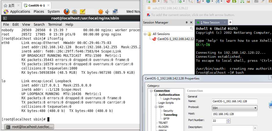This screenshot has height=131, width=272.
Task: Close the 1 New Session tab
Action: pos(225,22)
